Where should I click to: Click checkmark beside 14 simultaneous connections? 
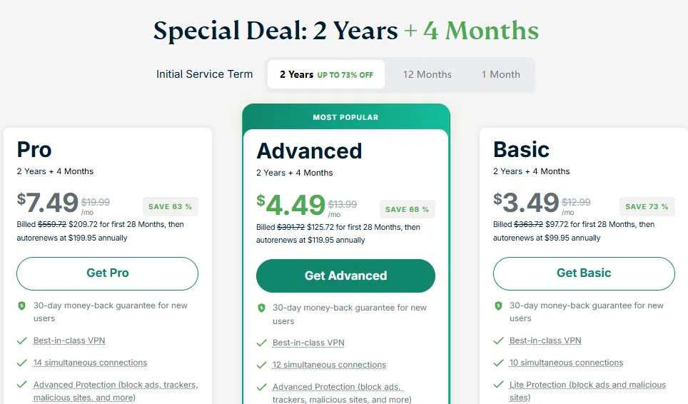click(22, 363)
